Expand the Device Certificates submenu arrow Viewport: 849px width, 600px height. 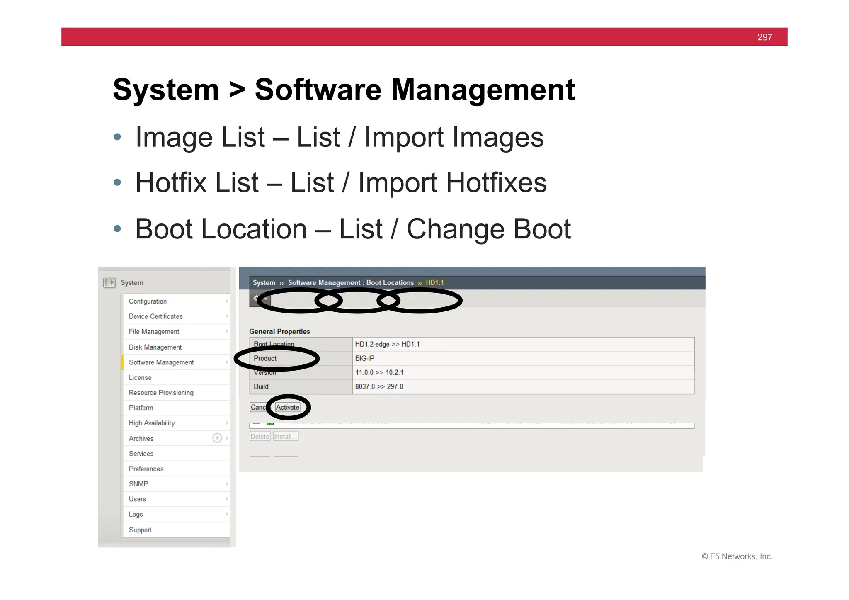[x=227, y=316]
